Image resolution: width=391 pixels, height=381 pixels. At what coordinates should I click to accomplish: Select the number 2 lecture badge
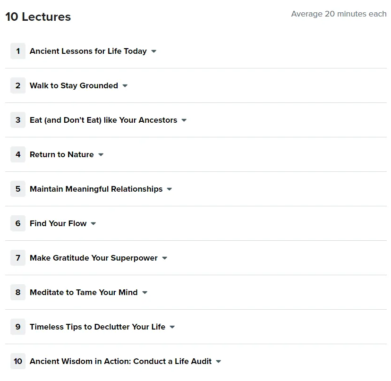pyautogui.click(x=18, y=85)
